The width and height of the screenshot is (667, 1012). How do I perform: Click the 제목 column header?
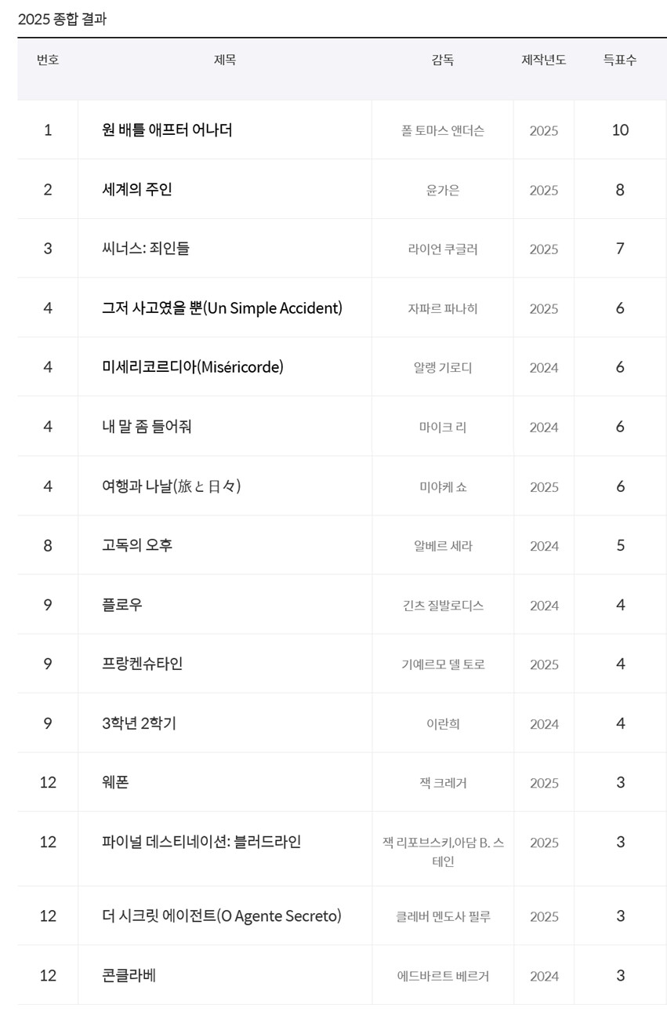[225, 60]
